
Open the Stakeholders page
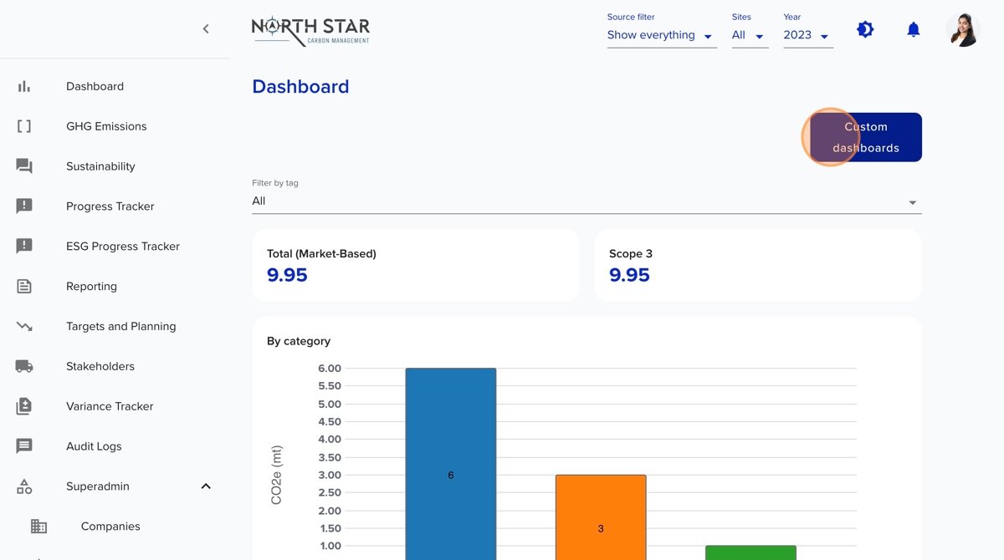coord(100,366)
